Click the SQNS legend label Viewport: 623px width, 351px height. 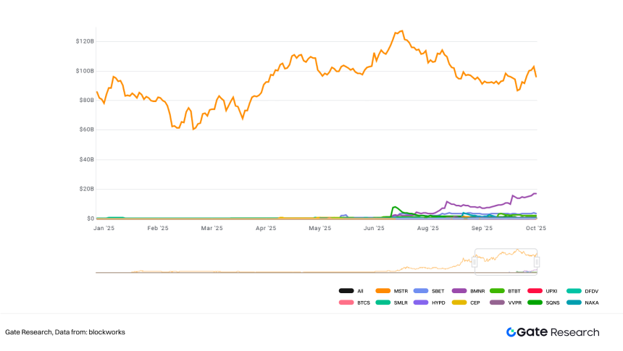(x=551, y=303)
